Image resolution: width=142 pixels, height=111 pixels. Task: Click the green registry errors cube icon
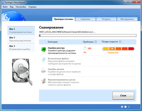(43, 49)
